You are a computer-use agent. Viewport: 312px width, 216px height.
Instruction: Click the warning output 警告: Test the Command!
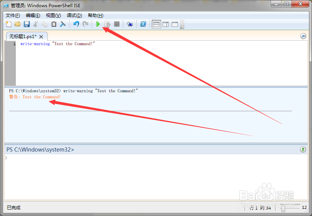[35, 97]
